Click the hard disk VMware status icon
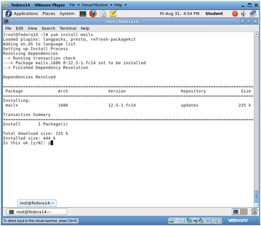The height and width of the screenshot is (226, 261). tap(171, 221)
